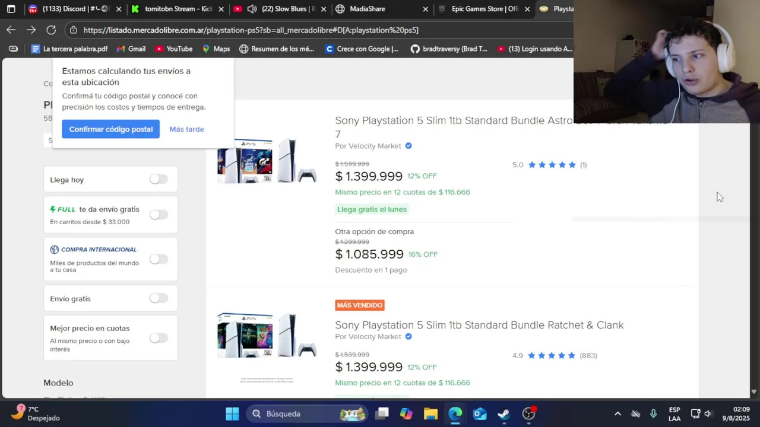This screenshot has height=427, width=760.
Task: Open the Ratchet & Clank bundle listing title
Action: coord(479,325)
